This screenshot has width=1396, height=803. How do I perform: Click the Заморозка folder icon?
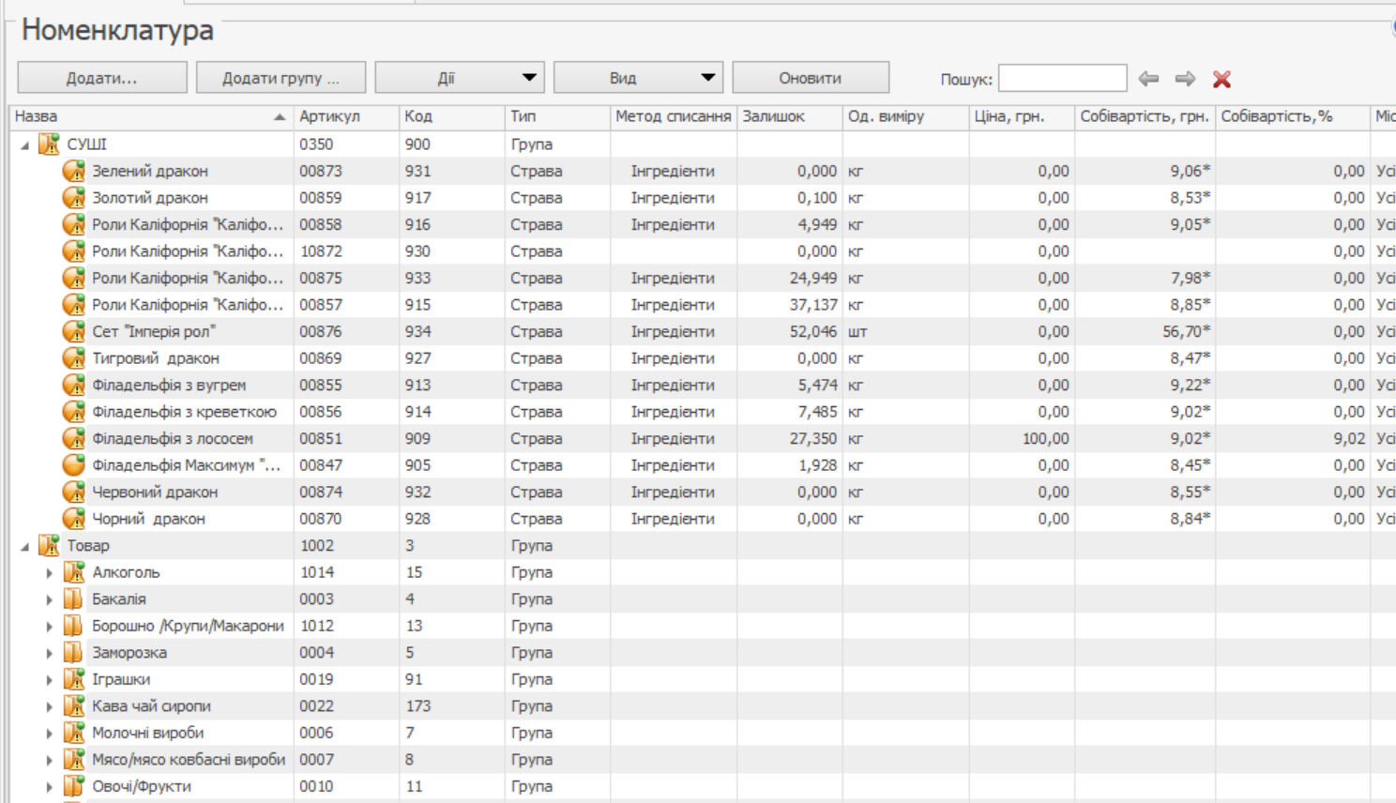[74, 652]
